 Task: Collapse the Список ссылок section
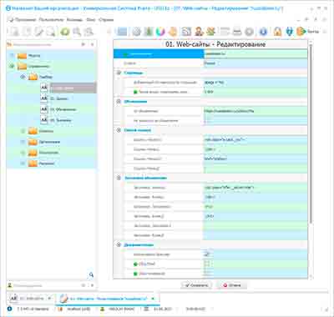[x=119, y=130]
